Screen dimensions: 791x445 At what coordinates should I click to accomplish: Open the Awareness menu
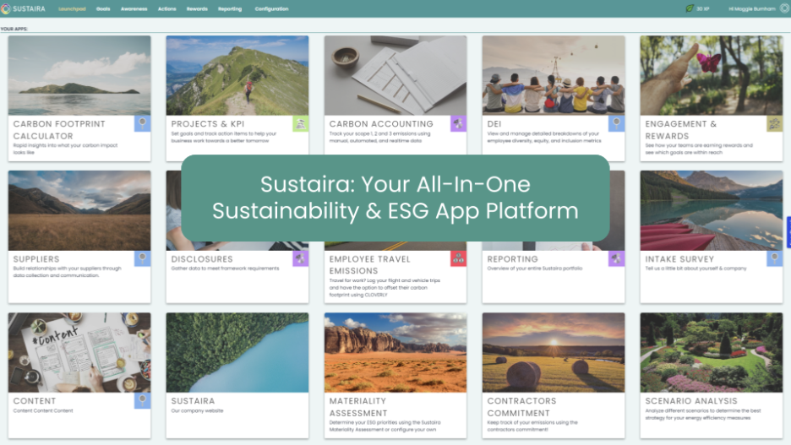tap(134, 9)
